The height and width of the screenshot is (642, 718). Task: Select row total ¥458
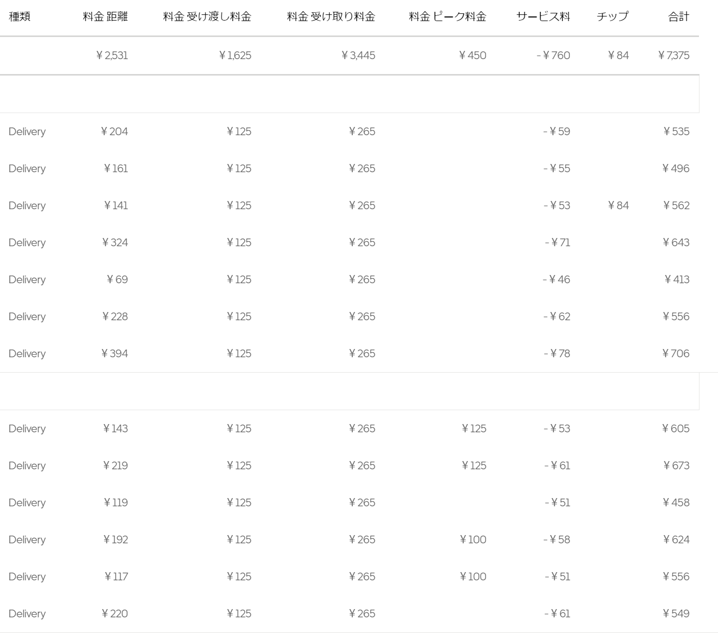(x=676, y=503)
